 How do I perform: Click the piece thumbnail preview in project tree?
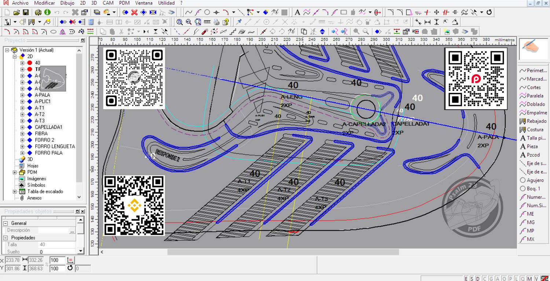pyautogui.click(x=53, y=78)
